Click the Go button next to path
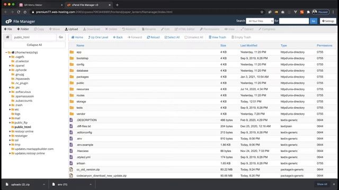Screen dimensions: 339x190 click(x=61, y=37)
